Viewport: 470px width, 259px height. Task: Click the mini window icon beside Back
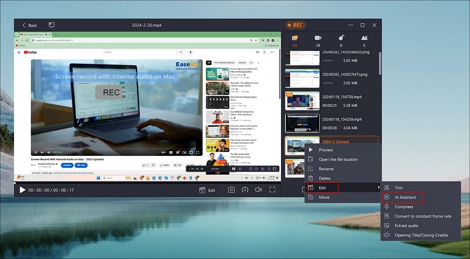52,25
